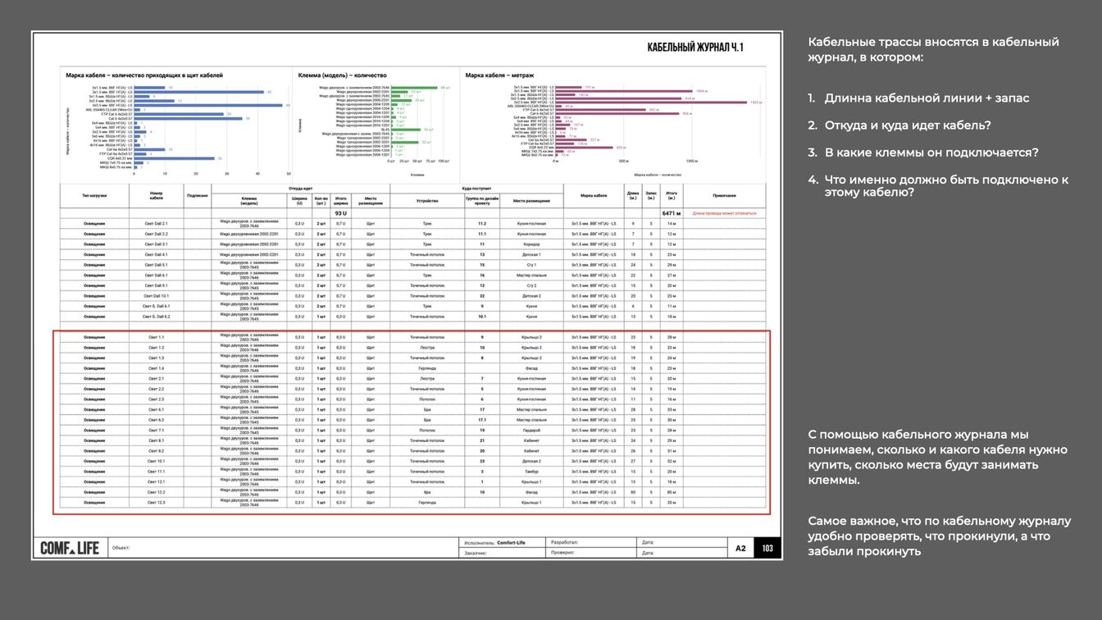
Task: Click the 'Номер кабеля' column header
Action: pos(156,195)
